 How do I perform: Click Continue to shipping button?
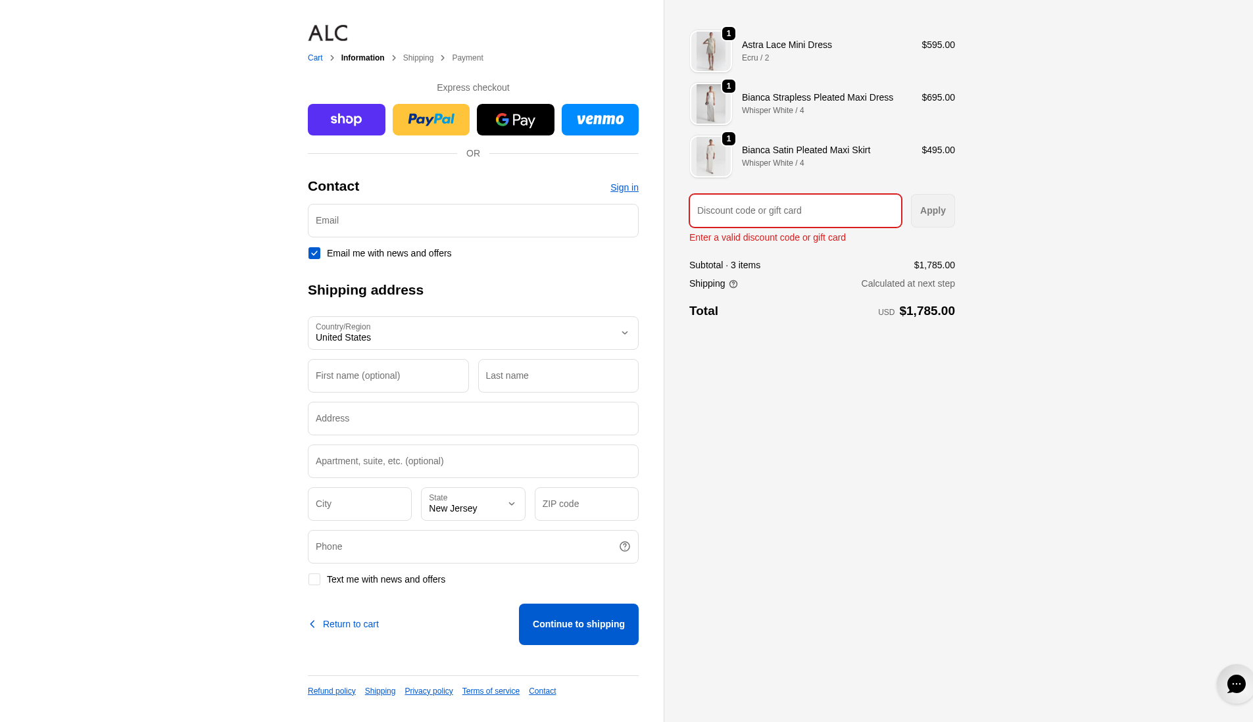(578, 624)
